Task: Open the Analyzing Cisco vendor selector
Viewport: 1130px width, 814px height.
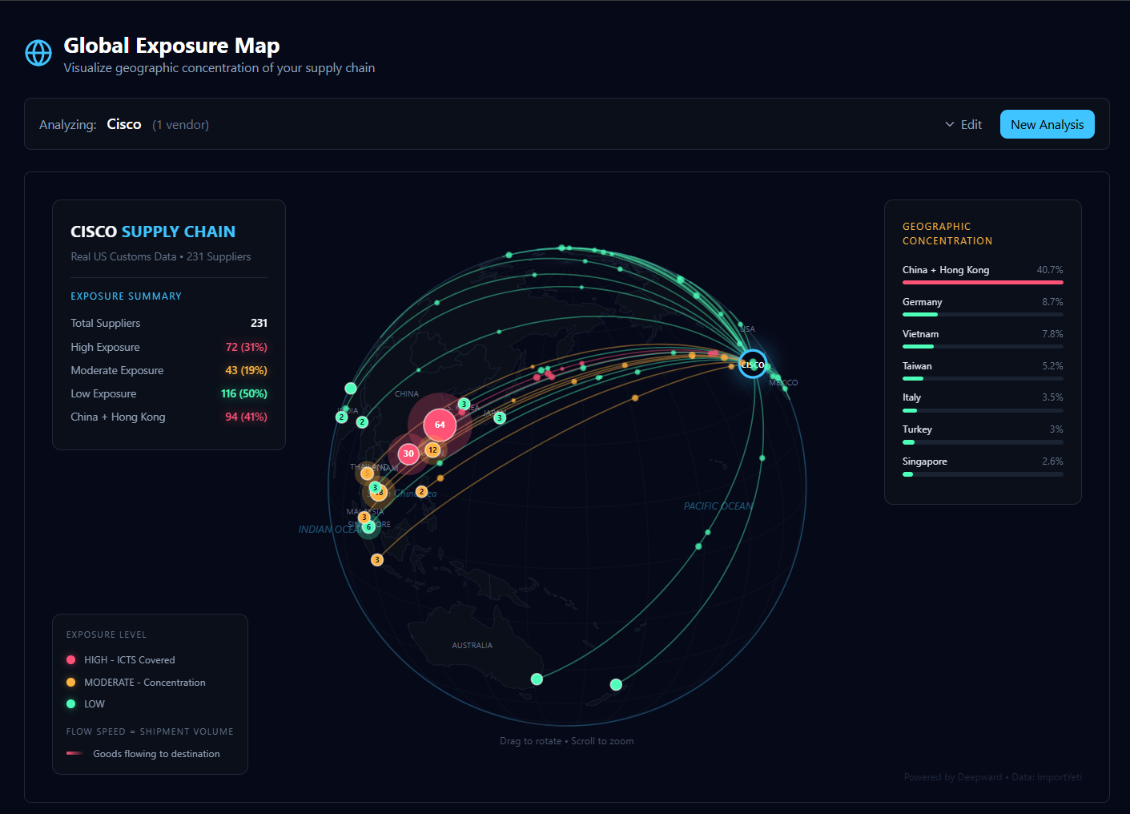Action: coord(124,124)
